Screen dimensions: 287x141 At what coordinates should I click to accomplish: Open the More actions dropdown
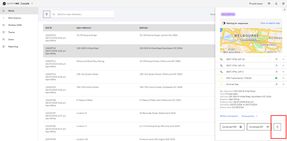[250, 116]
